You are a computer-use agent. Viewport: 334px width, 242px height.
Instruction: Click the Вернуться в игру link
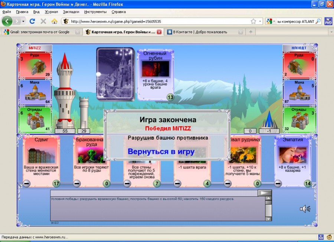[x=161, y=151]
